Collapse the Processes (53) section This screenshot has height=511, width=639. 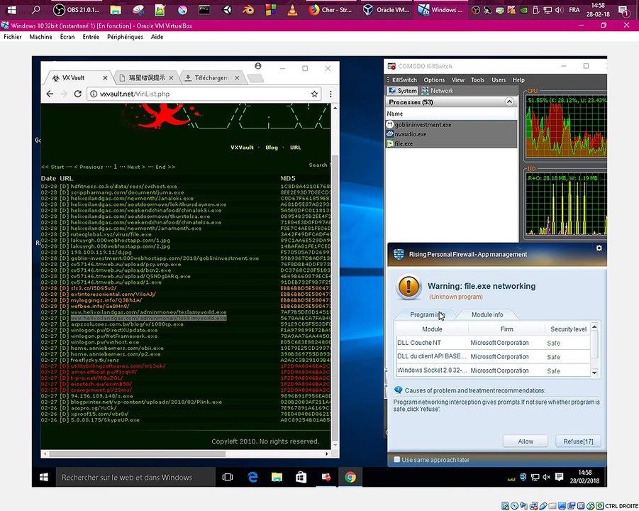coord(509,102)
